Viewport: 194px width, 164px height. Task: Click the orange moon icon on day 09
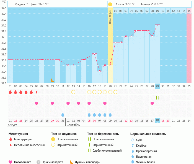click(x=52, y=80)
